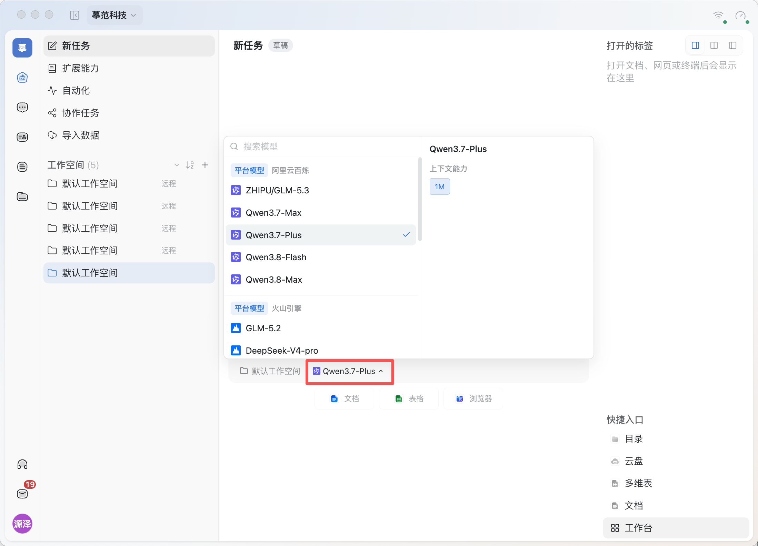This screenshot has width=758, height=546.
Task: Click the 平台模型 tag beside 阿里云百炼
Action: click(x=249, y=171)
